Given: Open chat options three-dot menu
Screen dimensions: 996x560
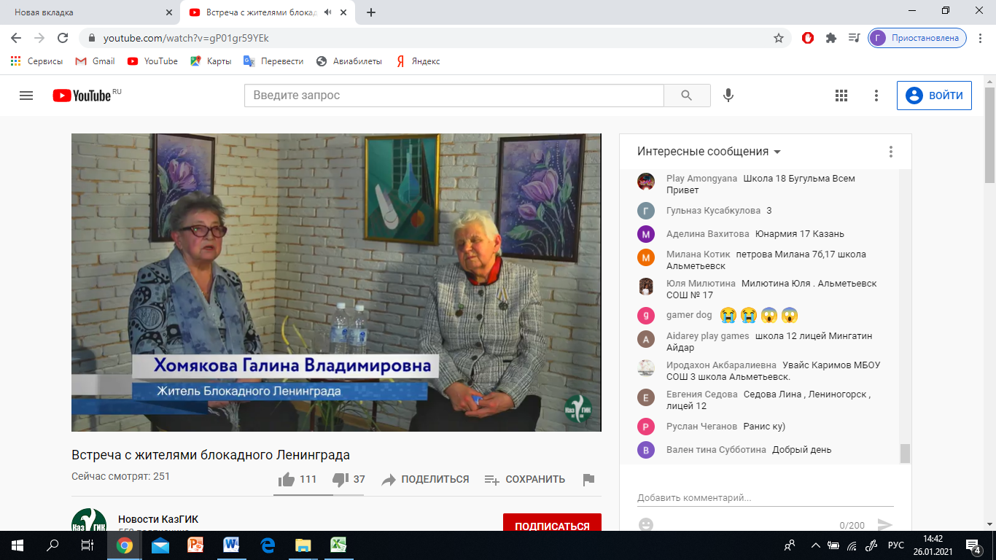Looking at the screenshot, I should [890, 152].
